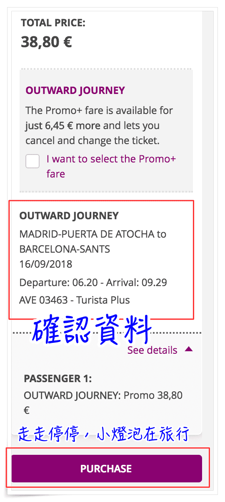Tick the Promo+ fare checkbox
Screen dimensions: 225x502
tap(32, 161)
